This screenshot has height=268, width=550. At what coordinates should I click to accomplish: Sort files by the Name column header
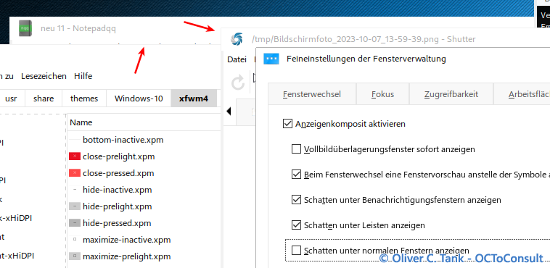(x=81, y=122)
